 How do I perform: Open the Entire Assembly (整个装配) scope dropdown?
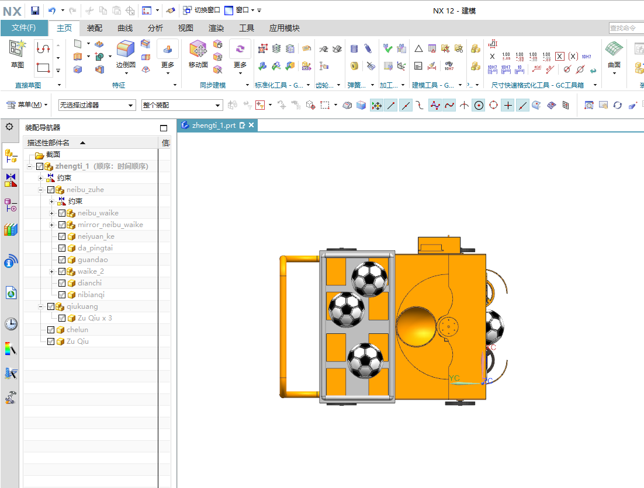pos(182,106)
